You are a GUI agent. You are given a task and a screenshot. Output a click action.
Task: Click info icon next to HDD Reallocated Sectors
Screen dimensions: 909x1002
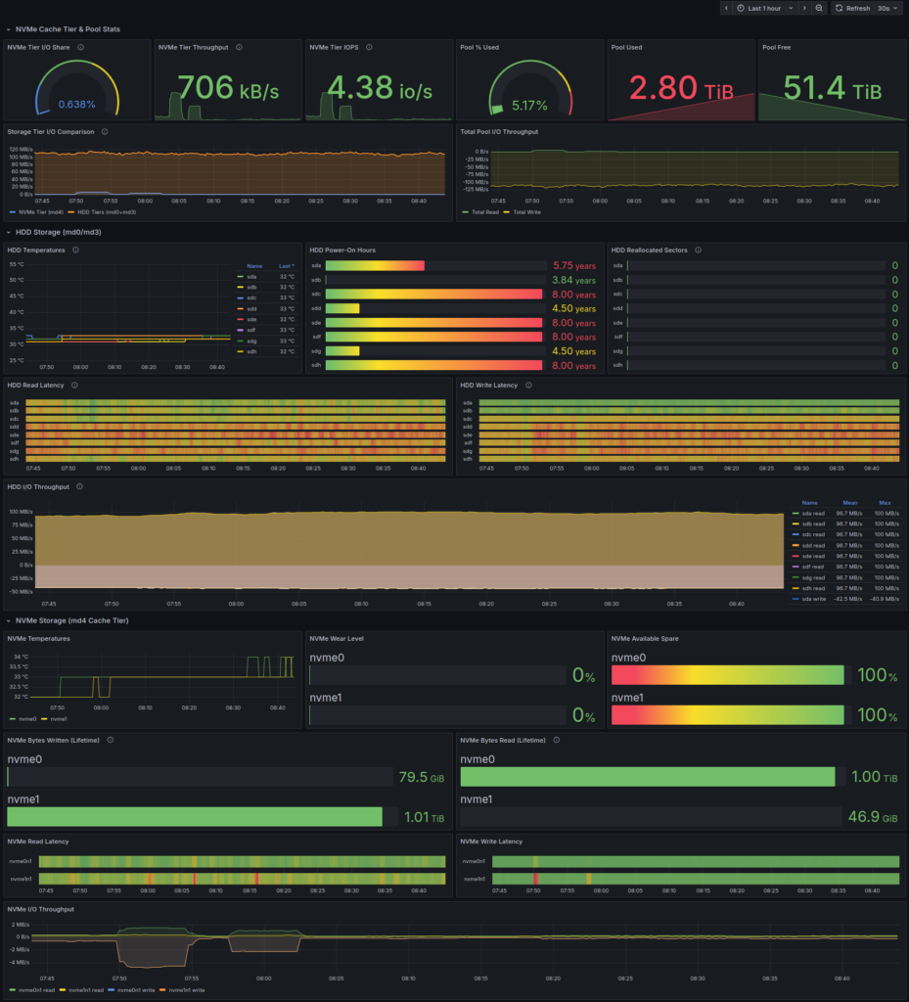pyautogui.click(x=698, y=250)
